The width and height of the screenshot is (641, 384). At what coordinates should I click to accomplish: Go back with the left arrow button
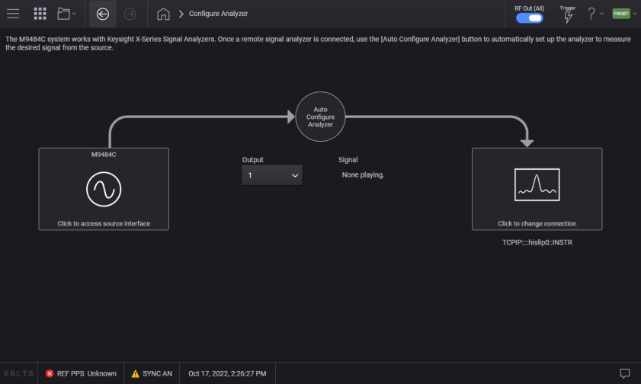pos(103,14)
